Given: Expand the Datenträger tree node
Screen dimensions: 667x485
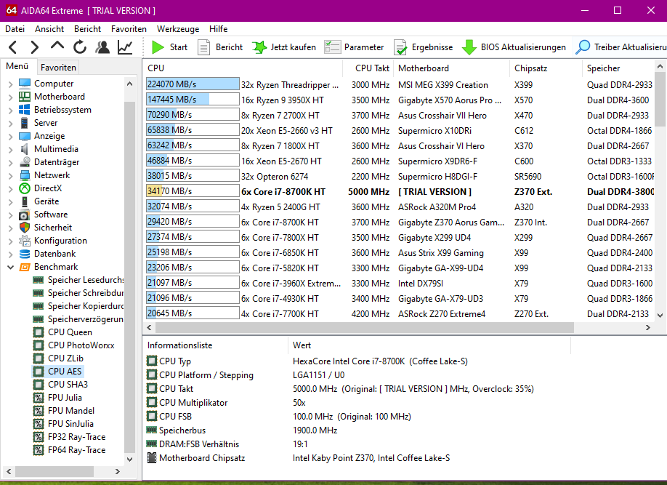Looking at the screenshot, I should coord(11,163).
